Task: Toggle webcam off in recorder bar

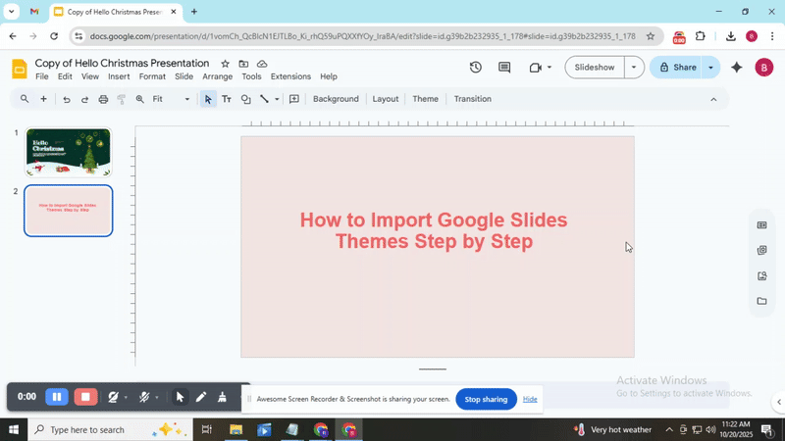Action: click(x=114, y=397)
